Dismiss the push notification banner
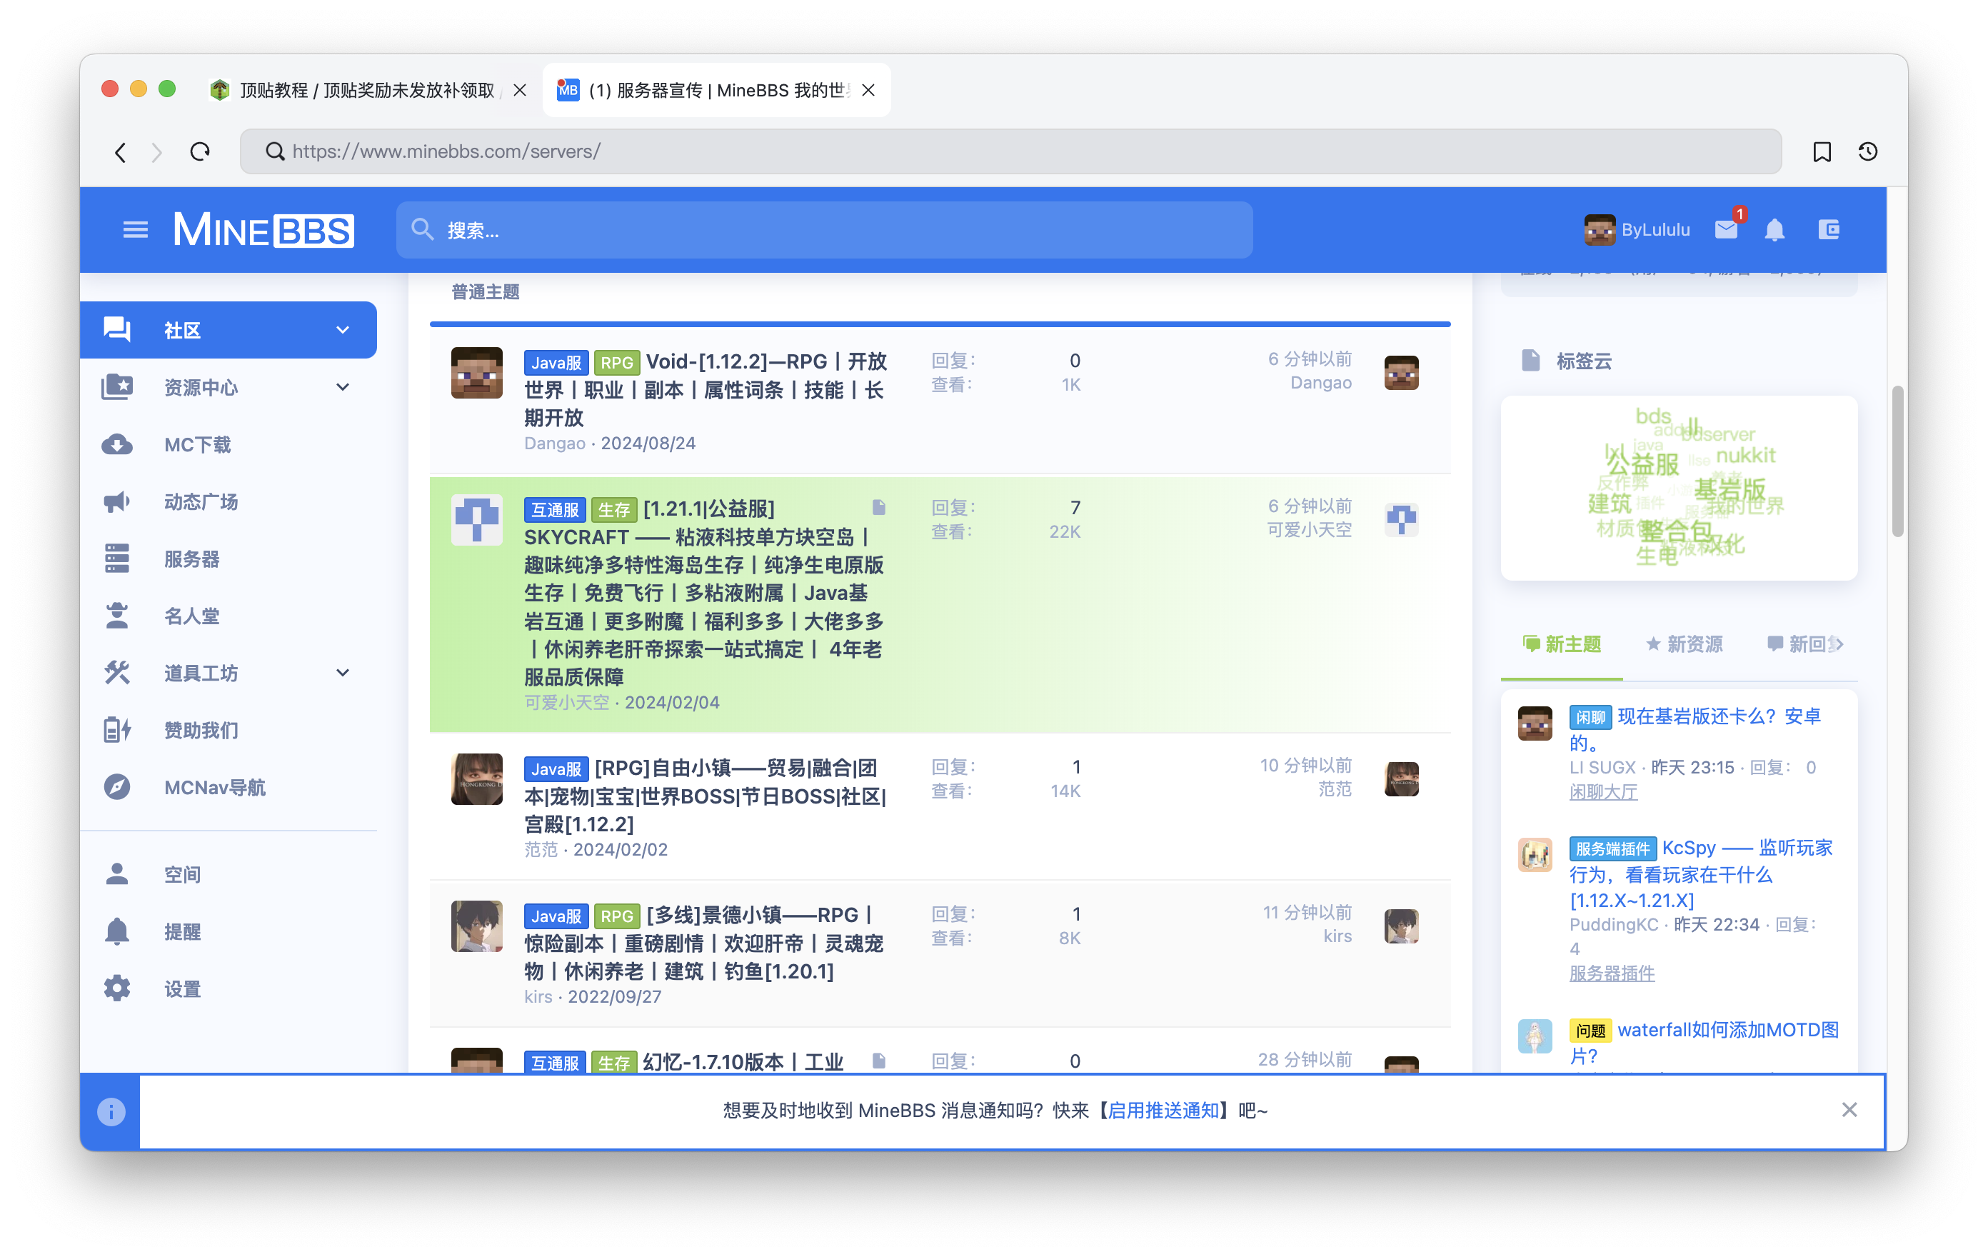The image size is (1988, 1257). (1849, 1110)
